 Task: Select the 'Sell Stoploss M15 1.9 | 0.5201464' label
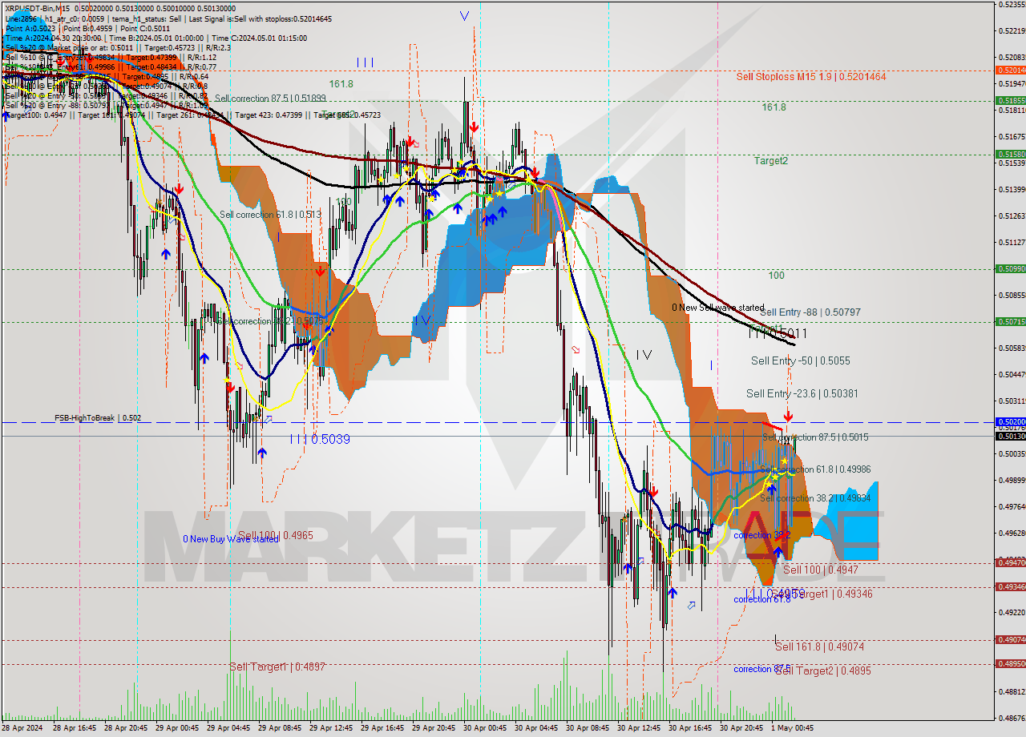[x=811, y=77]
